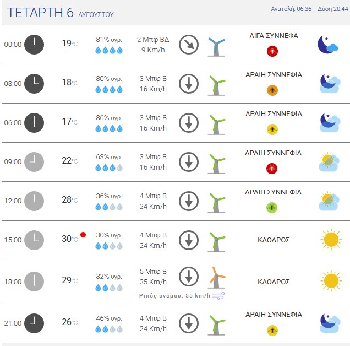Click the ΛΙΓΑ ΣΥΝΝΕΦΑ label at 00:00
Image resolution: width=350 pixels, height=346 pixels.
tap(274, 36)
